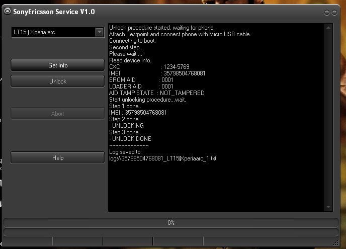Image resolution: width=346 pixels, height=249 pixels.
Task: Click the SonyEricsson Service app icon
Action: [8, 12]
